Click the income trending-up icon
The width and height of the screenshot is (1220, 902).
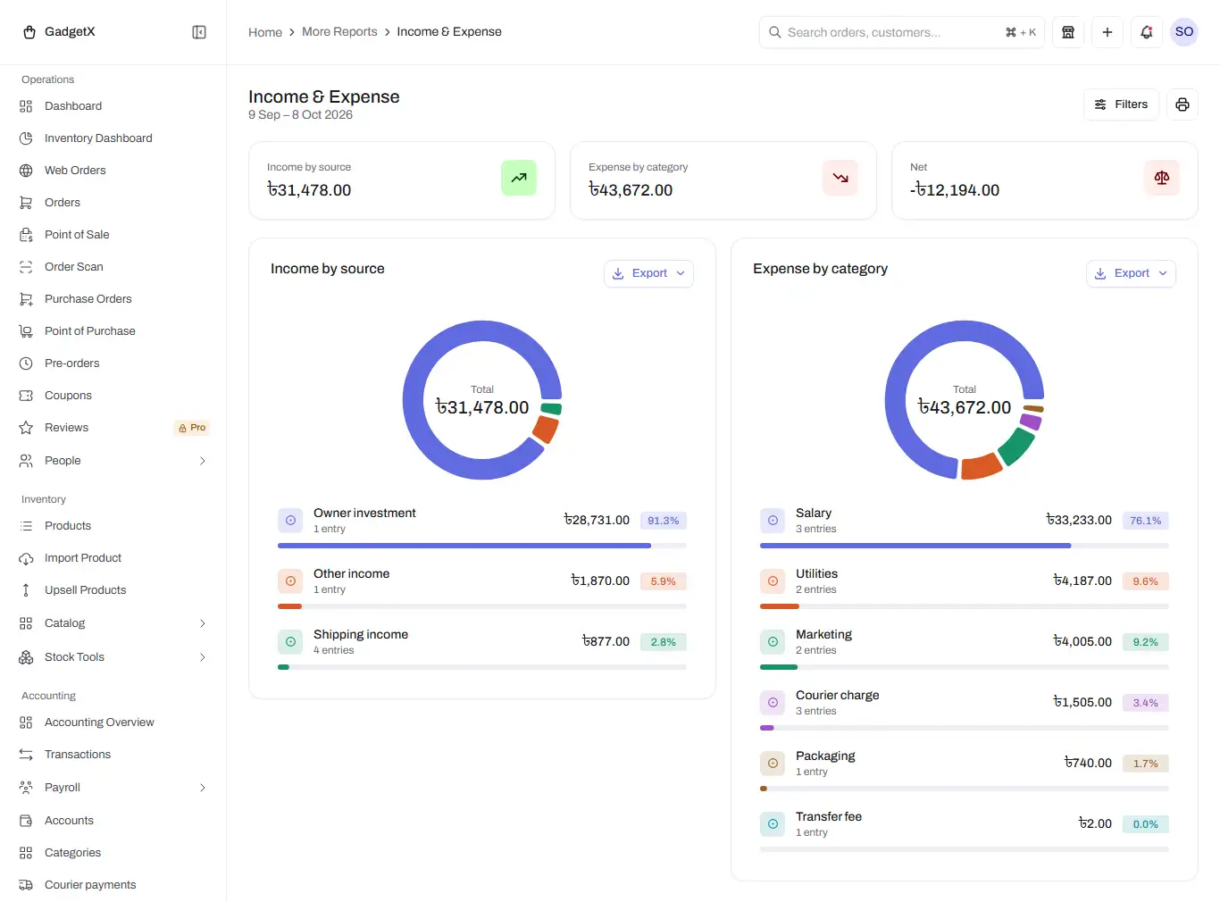click(x=519, y=178)
